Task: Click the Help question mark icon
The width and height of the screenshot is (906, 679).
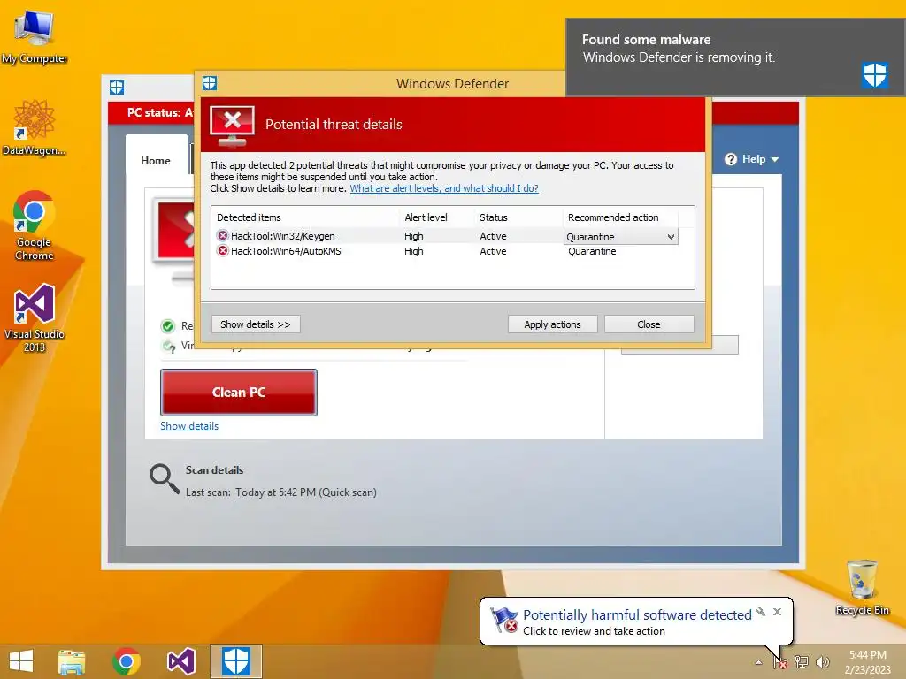Action: [731, 159]
